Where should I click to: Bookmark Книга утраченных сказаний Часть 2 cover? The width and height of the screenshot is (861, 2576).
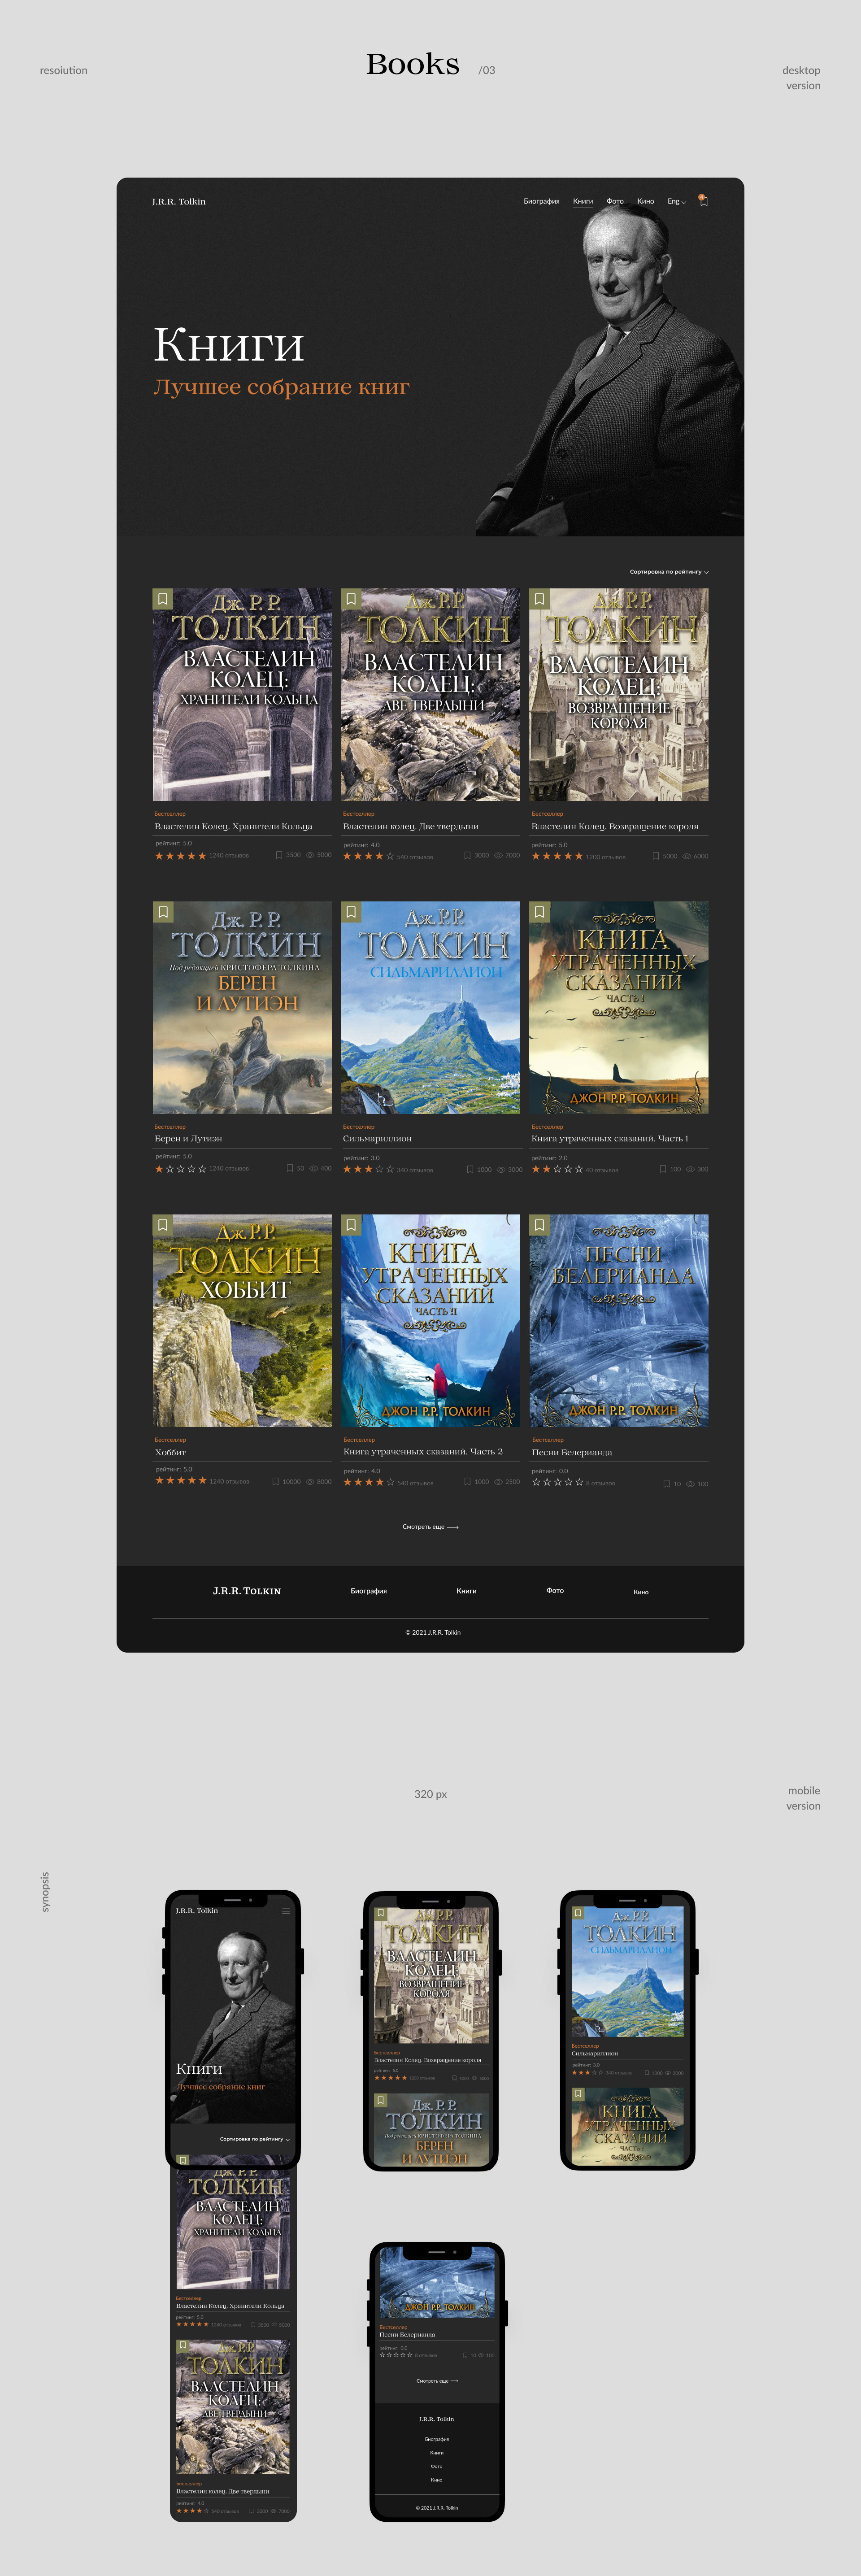351,1225
